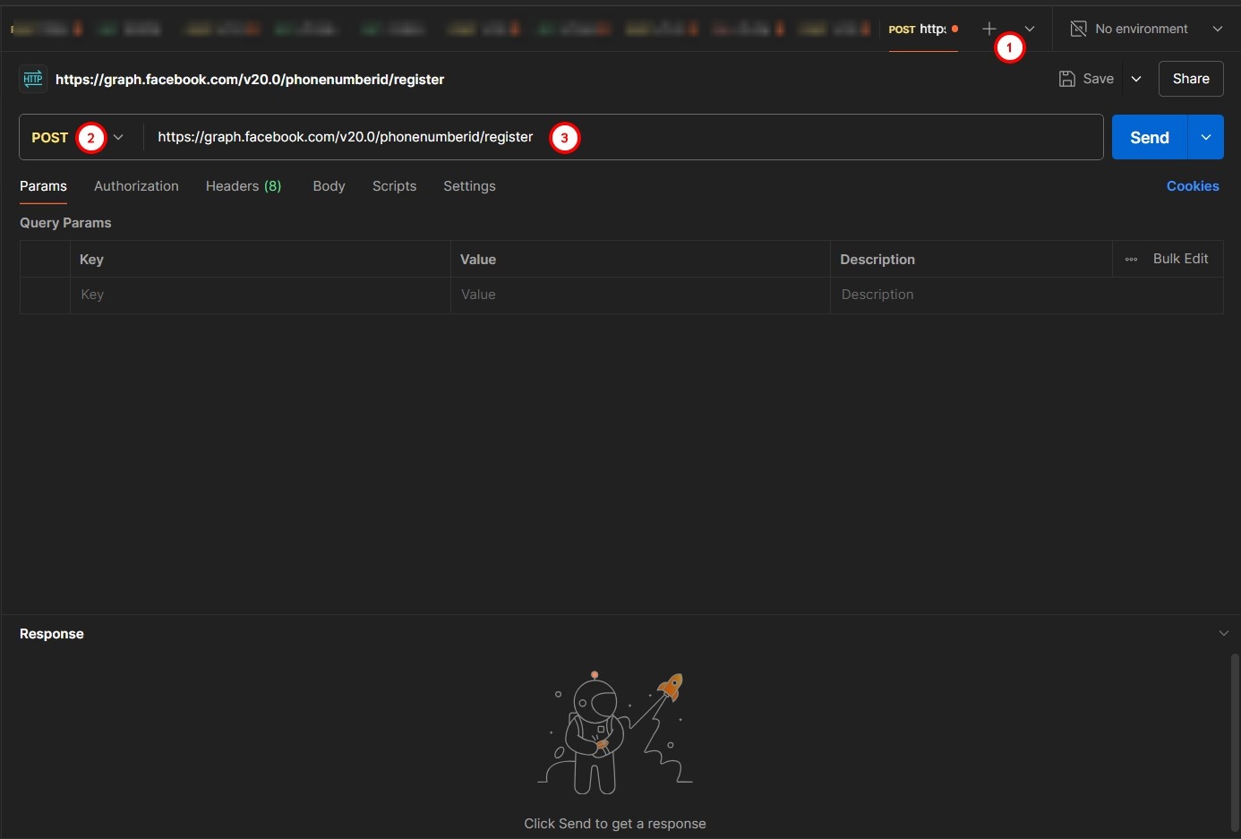This screenshot has width=1241, height=839.
Task: Expand the Save options arrow
Action: pos(1136,79)
